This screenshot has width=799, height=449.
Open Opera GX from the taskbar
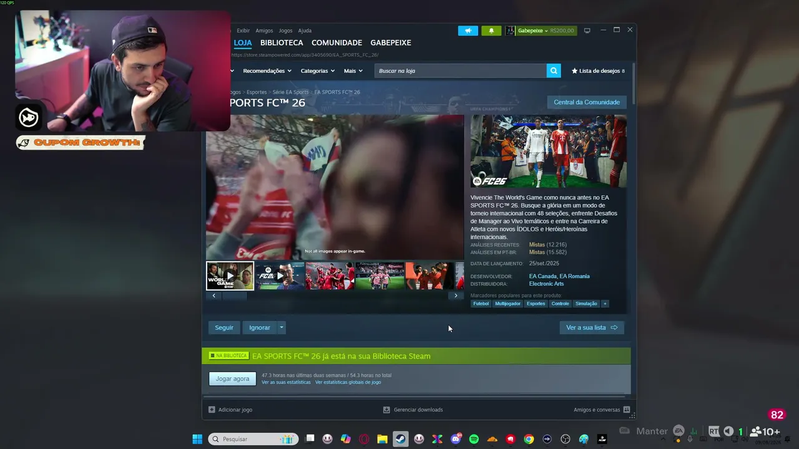tap(364, 439)
